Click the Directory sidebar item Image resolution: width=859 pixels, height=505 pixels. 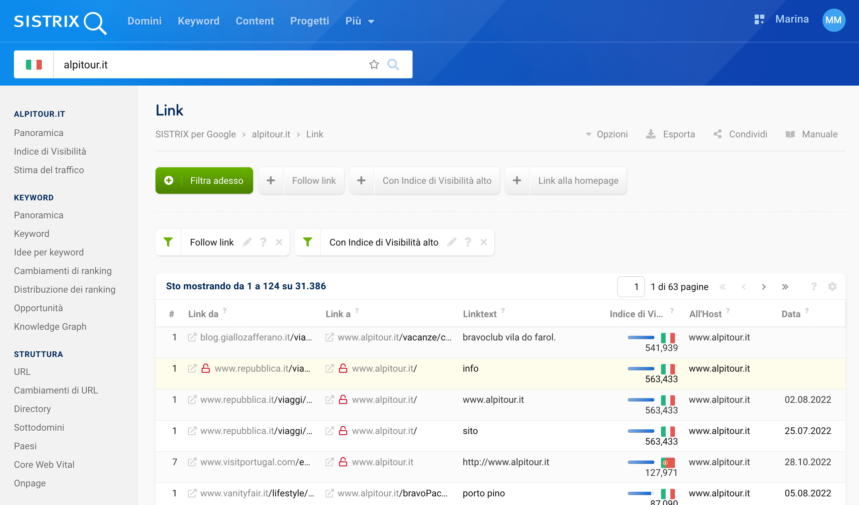32,409
